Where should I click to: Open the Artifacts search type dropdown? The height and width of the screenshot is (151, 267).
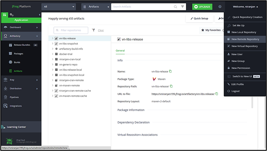pos(96,7)
